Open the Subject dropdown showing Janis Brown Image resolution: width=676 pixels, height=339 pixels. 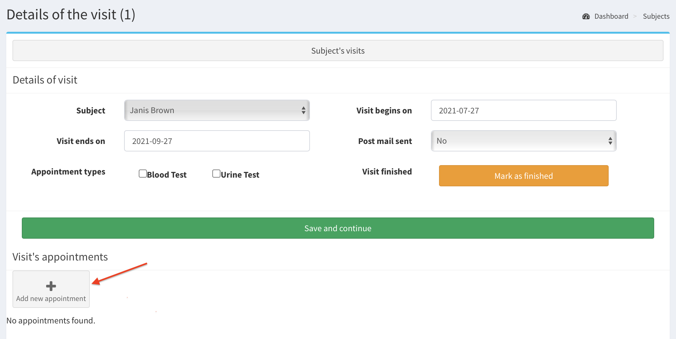click(212, 110)
